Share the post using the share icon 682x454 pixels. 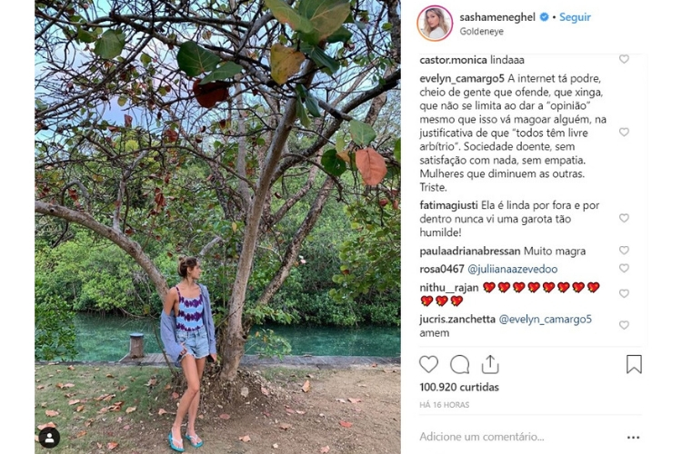point(490,364)
